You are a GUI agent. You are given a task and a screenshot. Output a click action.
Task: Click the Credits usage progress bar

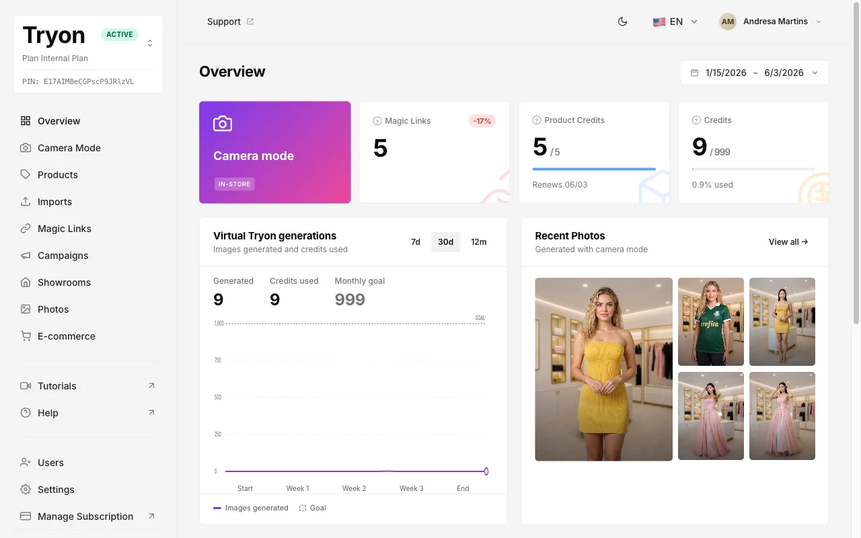753,169
